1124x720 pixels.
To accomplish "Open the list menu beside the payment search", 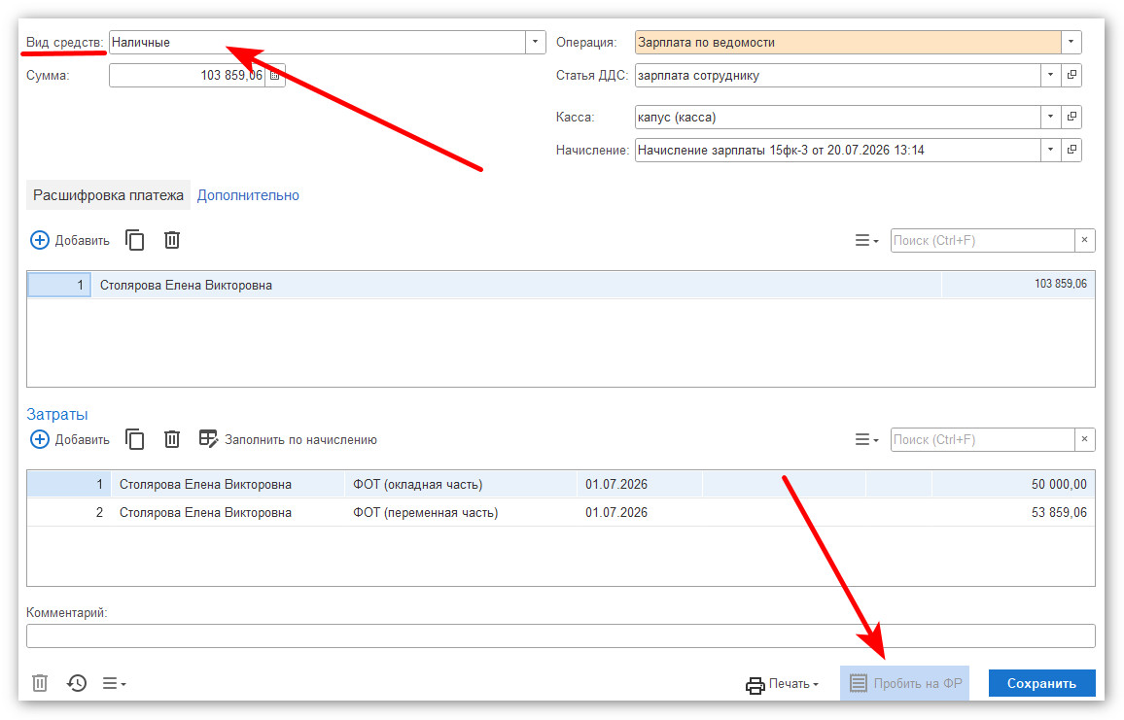I will (866, 241).
